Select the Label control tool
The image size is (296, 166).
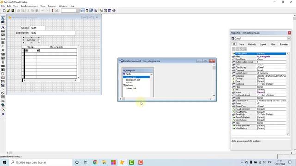point(3,27)
